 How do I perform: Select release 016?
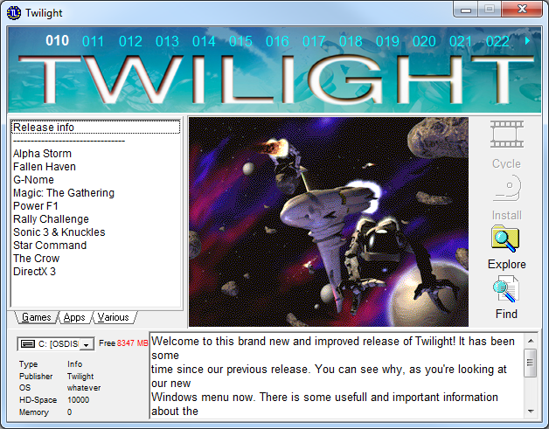tap(277, 42)
